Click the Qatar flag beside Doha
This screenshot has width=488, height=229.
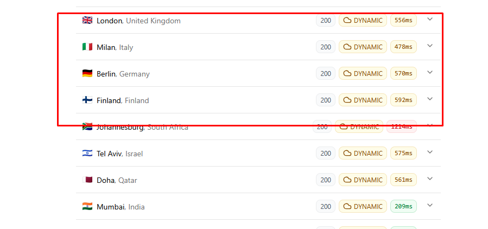pyautogui.click(x=87, y=180)
